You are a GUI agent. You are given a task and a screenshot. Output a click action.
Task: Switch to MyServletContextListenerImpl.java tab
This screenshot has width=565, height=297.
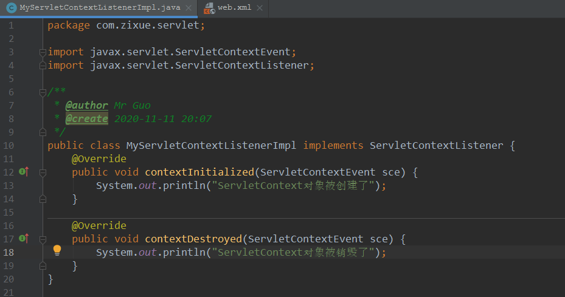pyautogui.click(x=100, y=7)
